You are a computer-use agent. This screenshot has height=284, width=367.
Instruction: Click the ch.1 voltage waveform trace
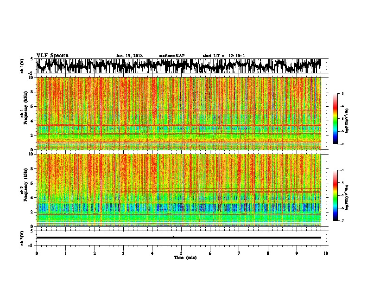(x=179, y=66)
